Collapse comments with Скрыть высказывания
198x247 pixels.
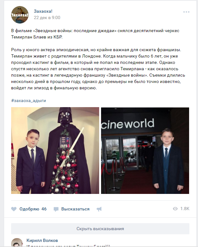point(100,229)
